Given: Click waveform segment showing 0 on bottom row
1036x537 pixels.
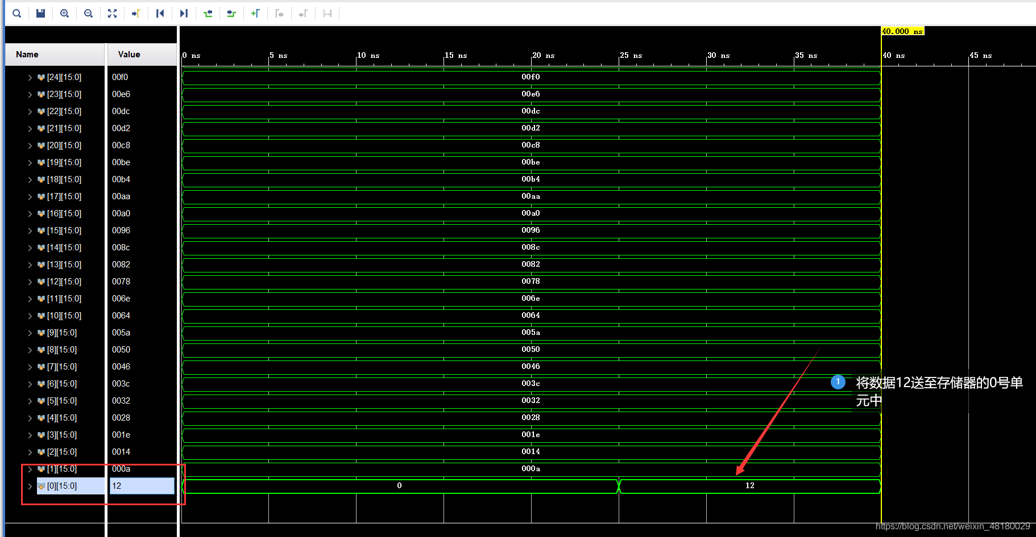Looking at the screenshot, I should pos(400,486).
